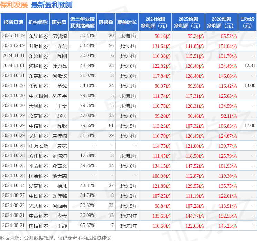Select the 浙商证券 institution cell
This screenshot has height=241, width=257.
(39, 186)
